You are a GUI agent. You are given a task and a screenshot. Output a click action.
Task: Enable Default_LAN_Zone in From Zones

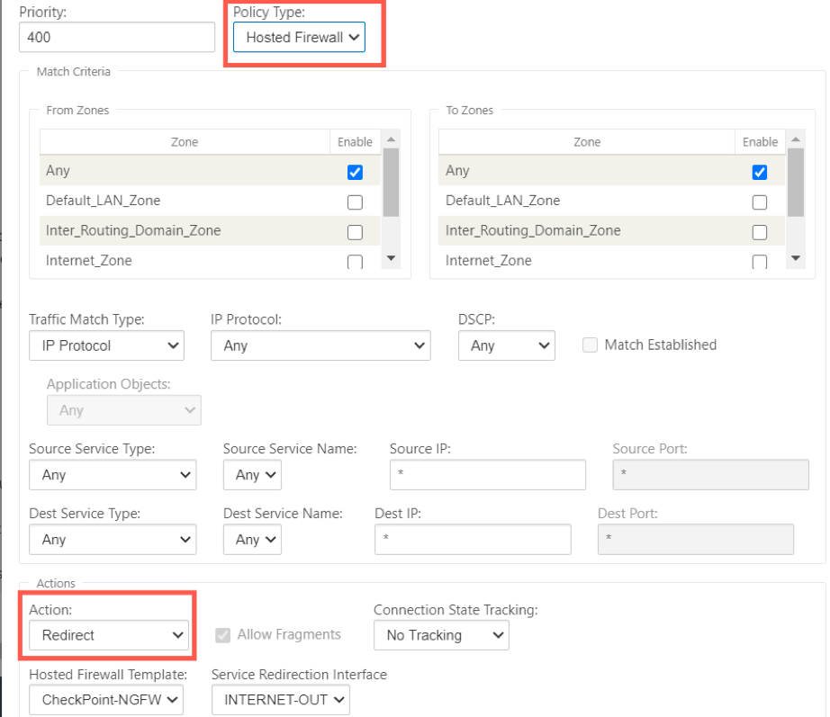click(356, 202)
